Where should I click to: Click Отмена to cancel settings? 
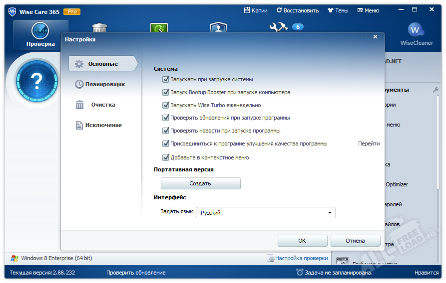coord(355,241)
